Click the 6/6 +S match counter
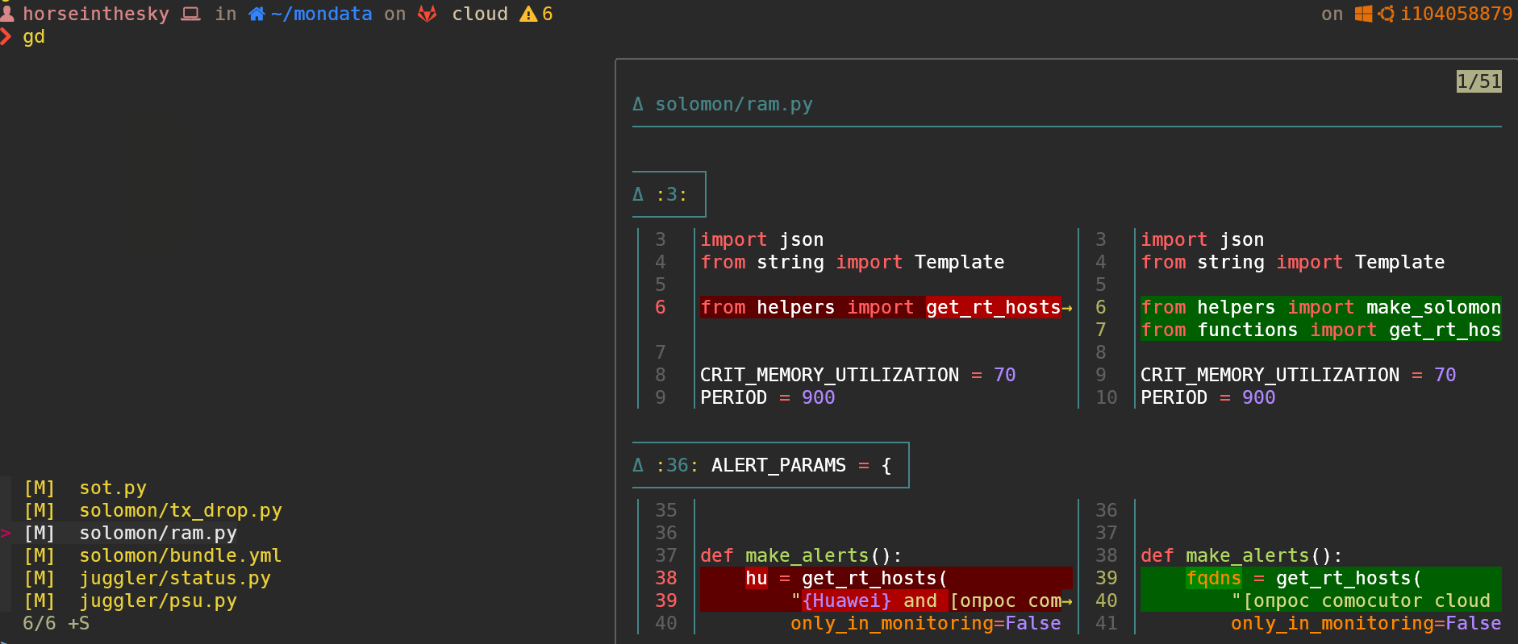The width and height of the screenshot is (1518, 644). (56, 623)
